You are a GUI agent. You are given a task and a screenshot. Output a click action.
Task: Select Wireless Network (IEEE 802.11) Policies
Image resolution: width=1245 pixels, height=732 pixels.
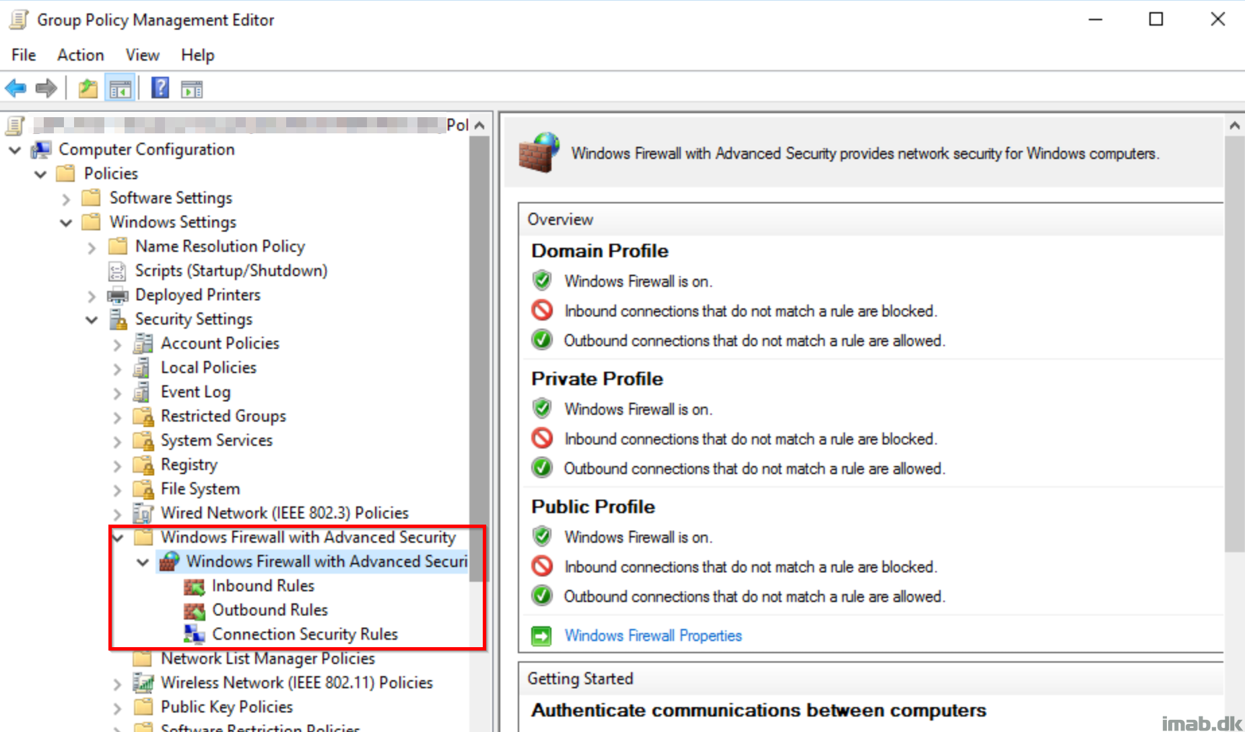click(x=297, y=683)
